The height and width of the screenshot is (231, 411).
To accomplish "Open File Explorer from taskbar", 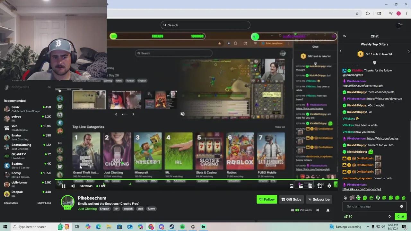I will pyautogui.click(x=109, y=227).
